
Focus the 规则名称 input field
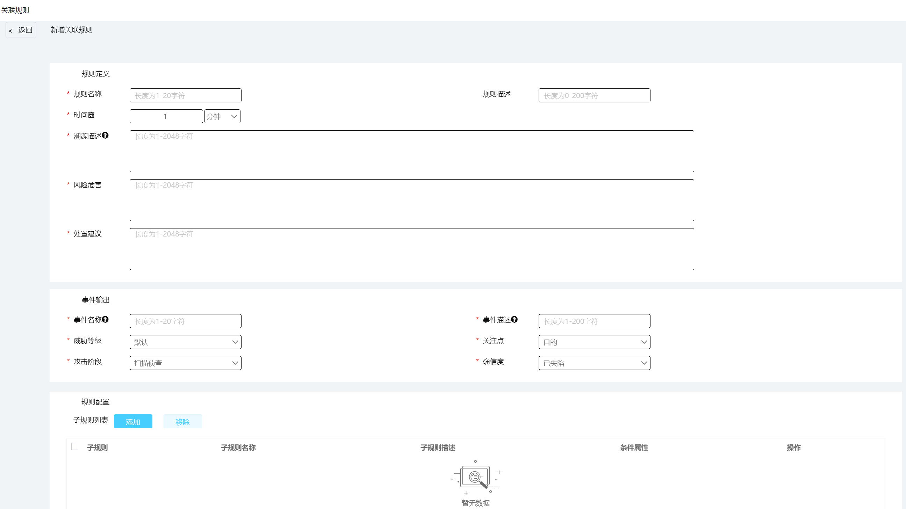point(185,95)
